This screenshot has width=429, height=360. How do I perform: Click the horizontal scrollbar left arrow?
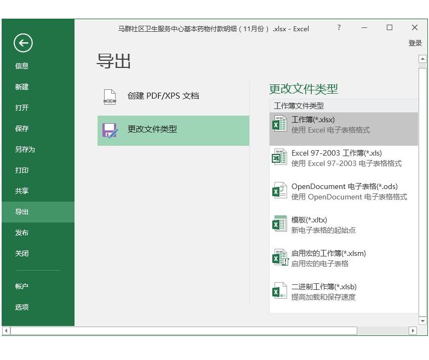tap(6, 331)
